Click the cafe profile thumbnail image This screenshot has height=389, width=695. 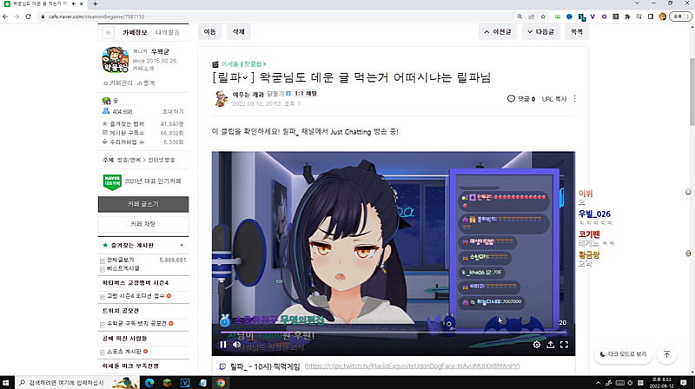116,60
